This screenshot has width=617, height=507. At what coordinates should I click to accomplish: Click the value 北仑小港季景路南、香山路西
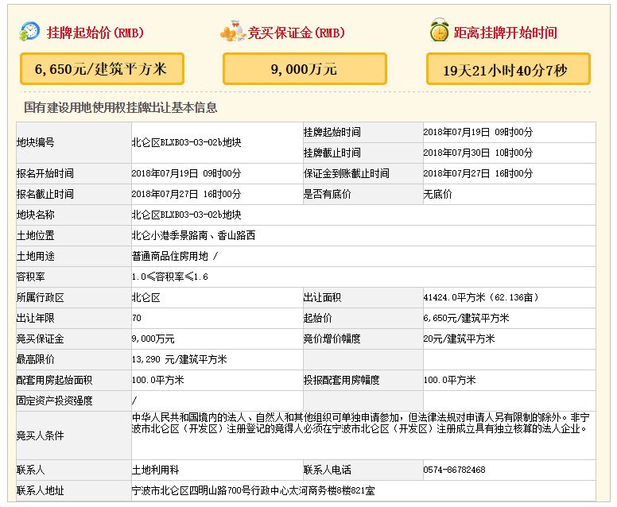point(193,235)
